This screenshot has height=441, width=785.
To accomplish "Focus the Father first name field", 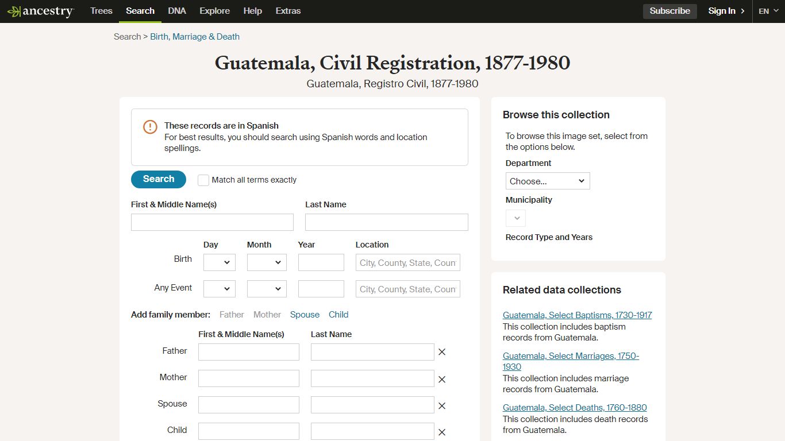I will click(x=249, y=352).
